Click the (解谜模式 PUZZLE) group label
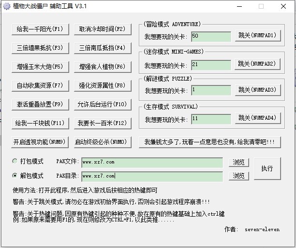The width and height of the screenshot is (296, 248). click(x=168, y=79)
